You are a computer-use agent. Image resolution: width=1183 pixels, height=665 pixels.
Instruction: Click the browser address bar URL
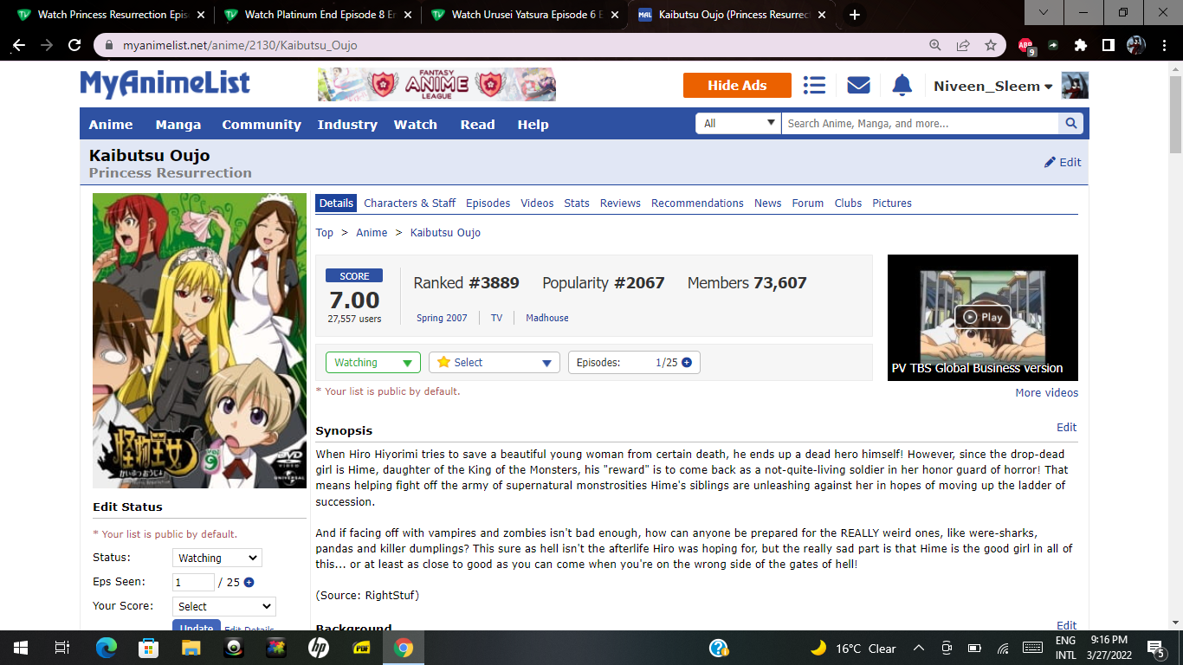[x=240, y=45]
